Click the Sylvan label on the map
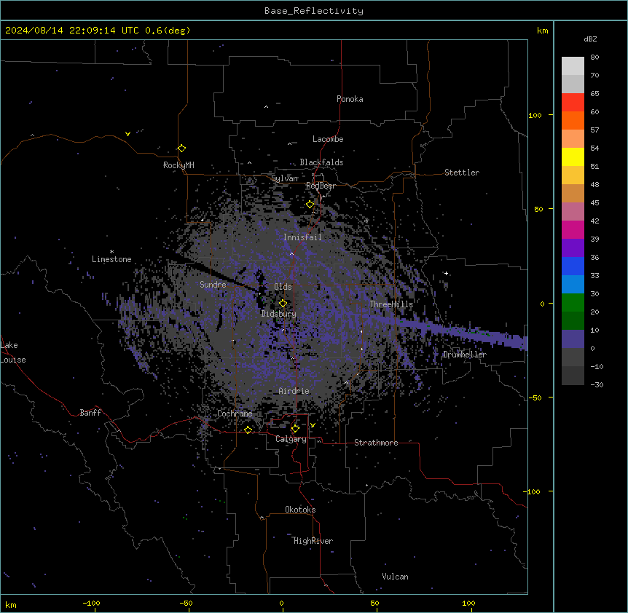 pyautogui.click(x=284, y=178)
